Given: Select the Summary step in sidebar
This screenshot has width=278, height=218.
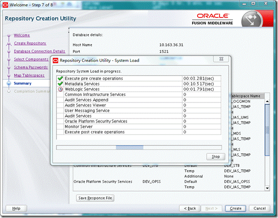Looking at the screenshot, I should coord(22,83).
